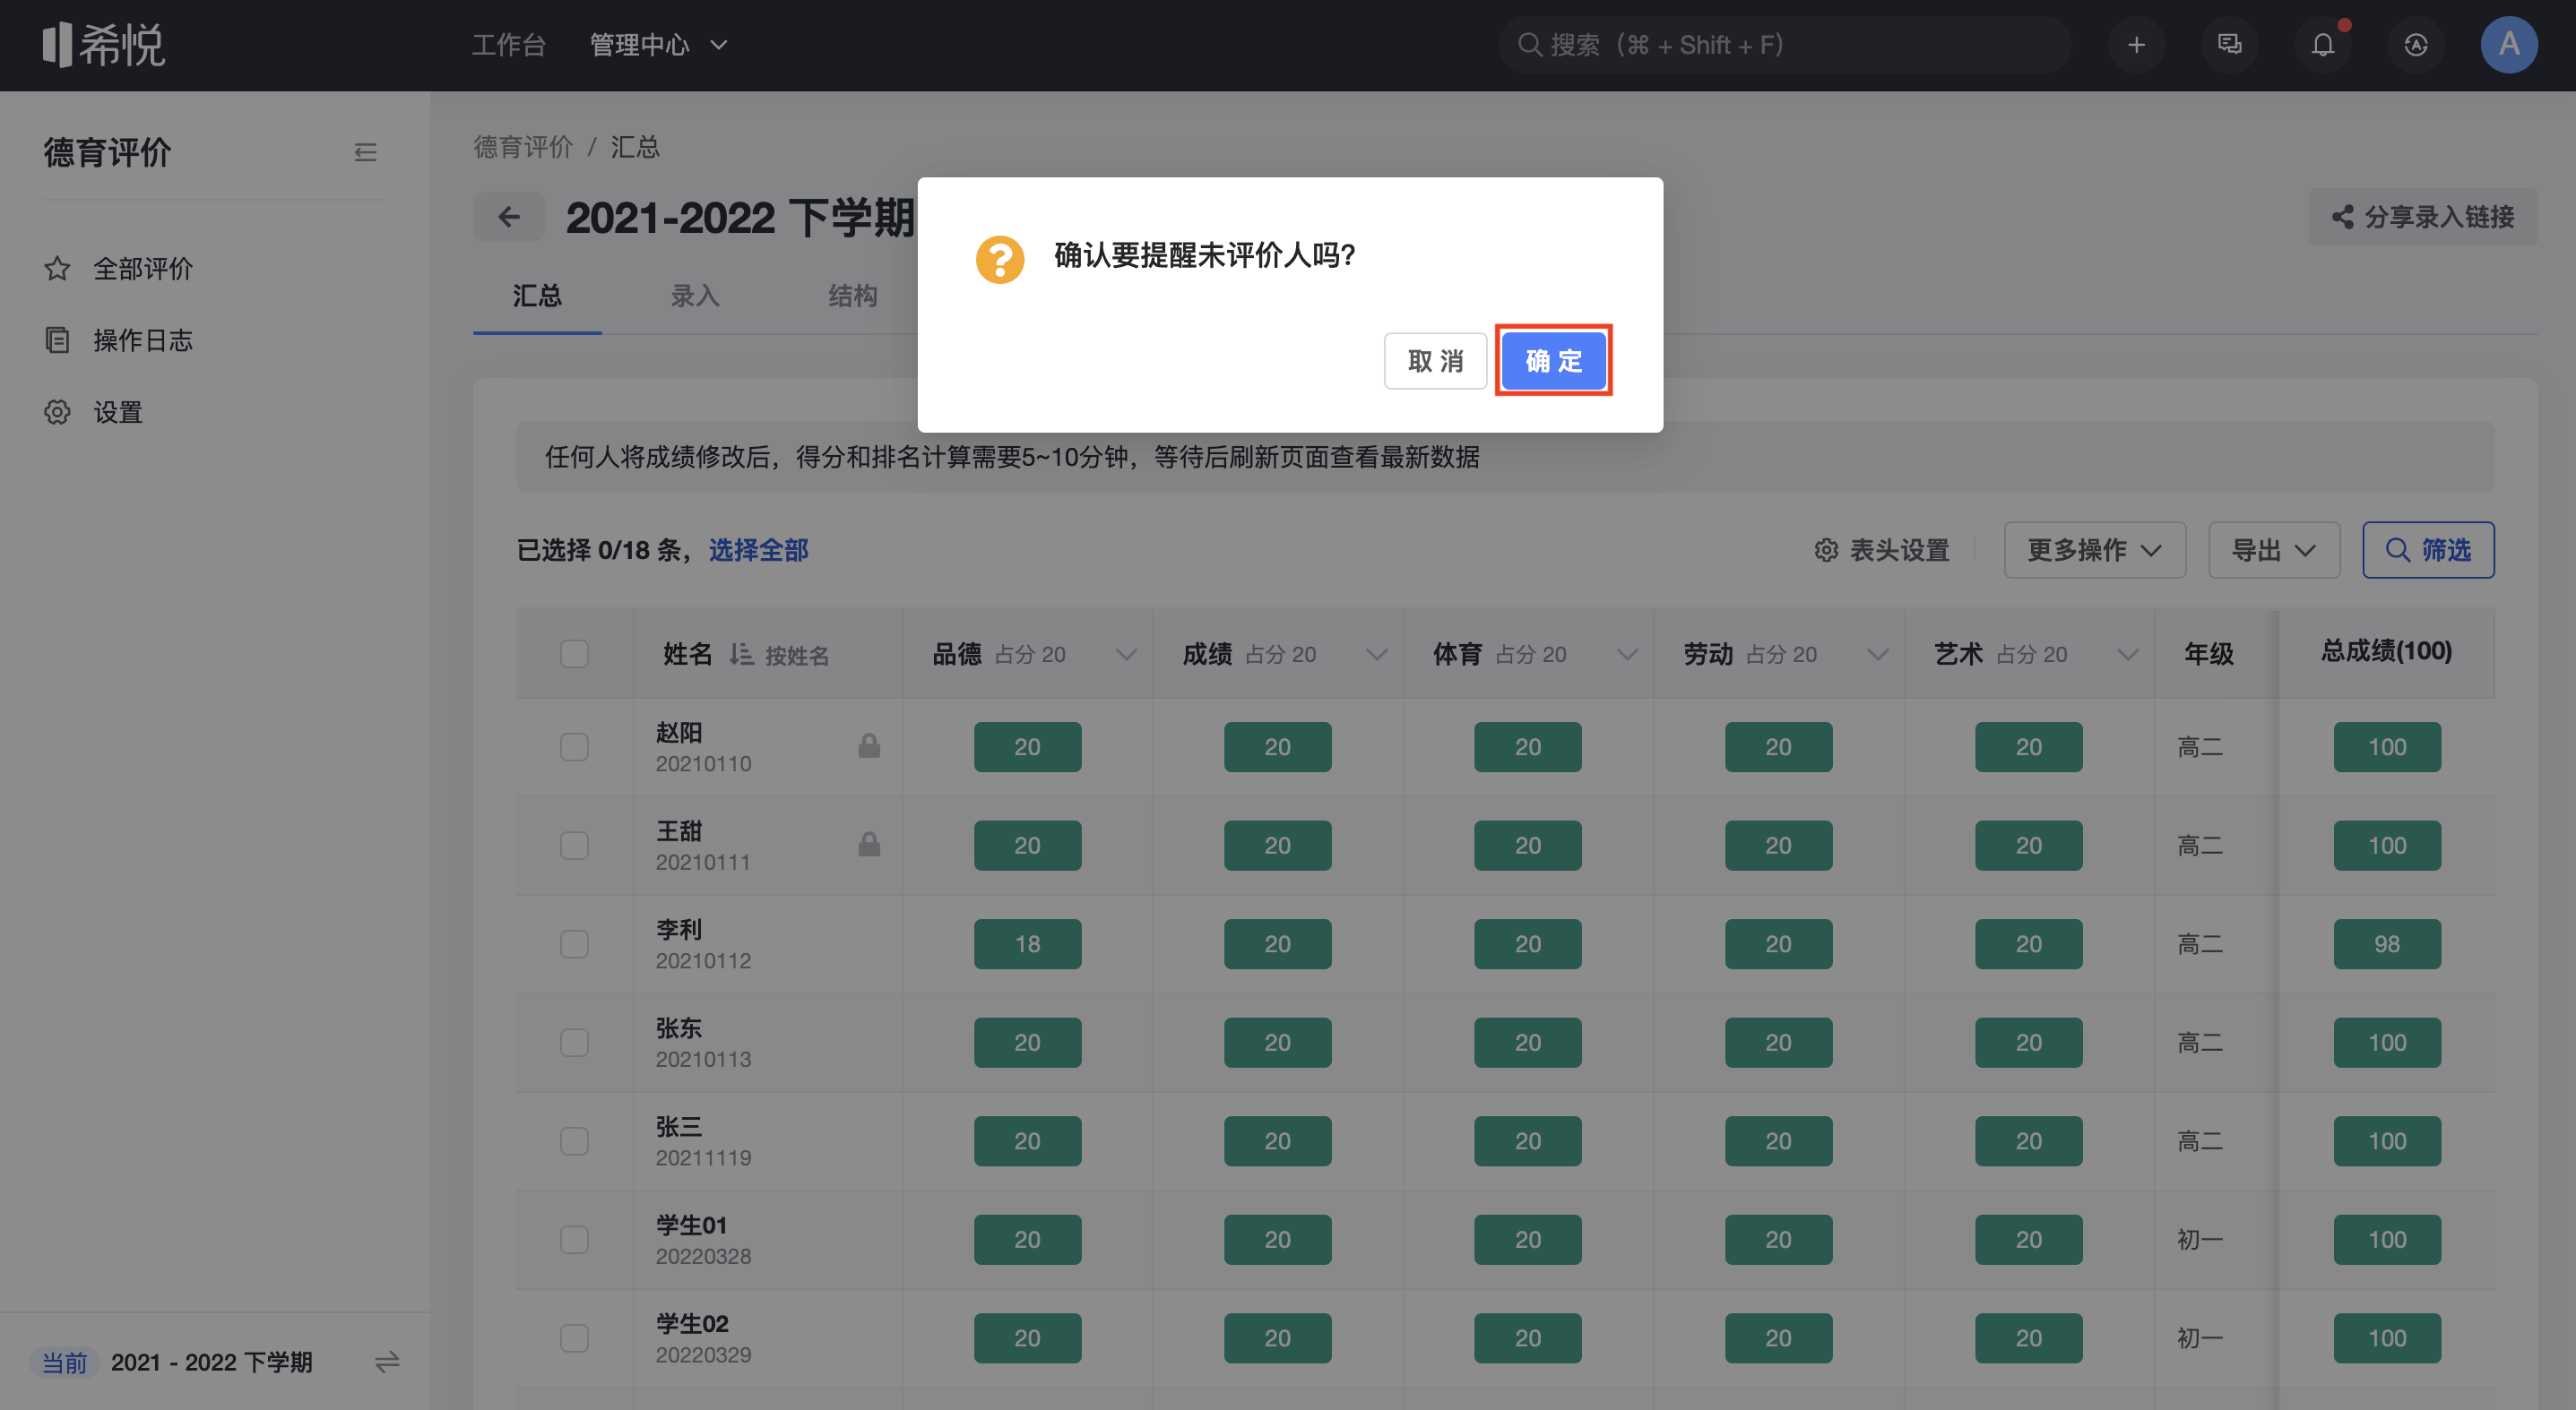Open the 导出 dropdown
This screenshot has height=1410, width=2576.
pos(2273,551)
